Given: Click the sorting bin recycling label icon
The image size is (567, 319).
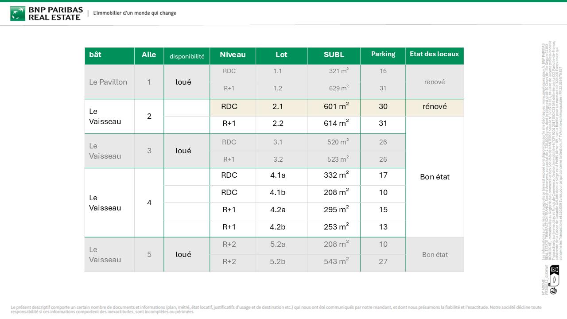Looking at the screenshot, I should tap(554, 276).
